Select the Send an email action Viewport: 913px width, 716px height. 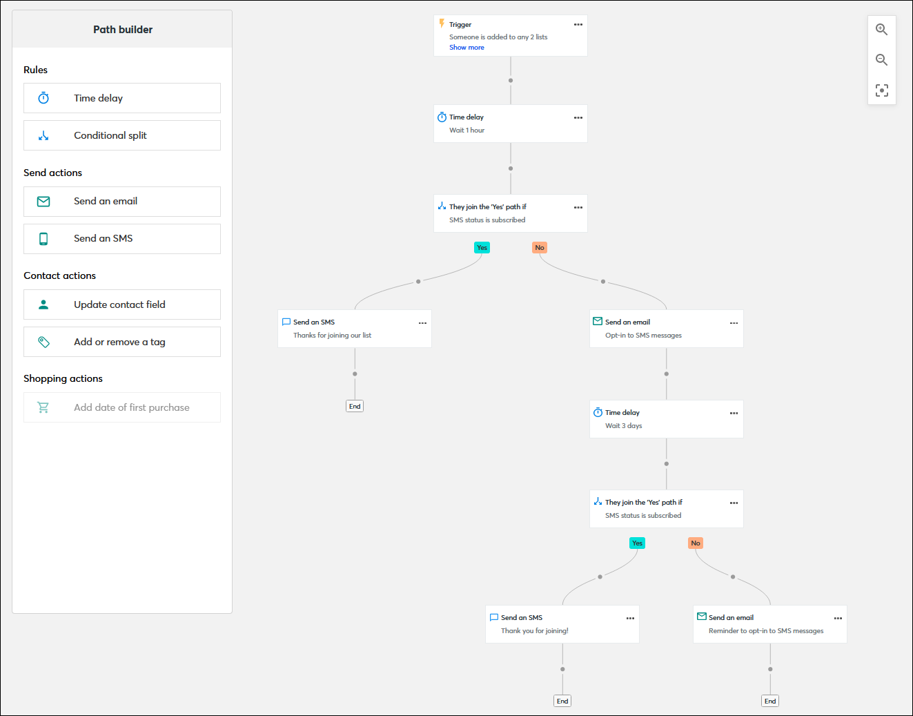(x=122, y=202)
